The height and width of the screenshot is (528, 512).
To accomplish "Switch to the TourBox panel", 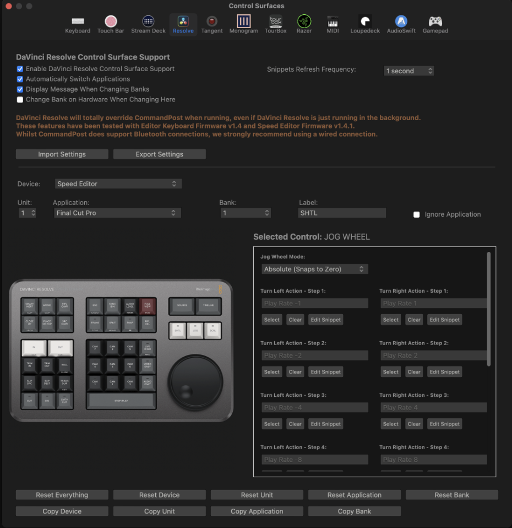I will click(x=275, y=25).
